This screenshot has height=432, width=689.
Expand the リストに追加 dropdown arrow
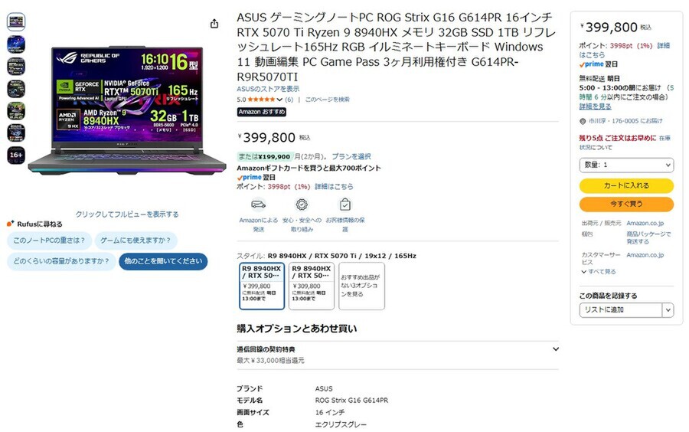coord(668,309)
